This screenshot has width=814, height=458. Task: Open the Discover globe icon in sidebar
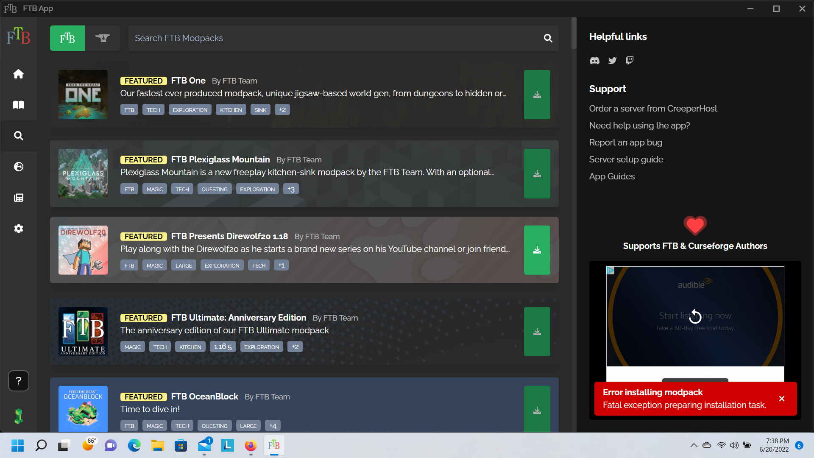pos(18,167)
